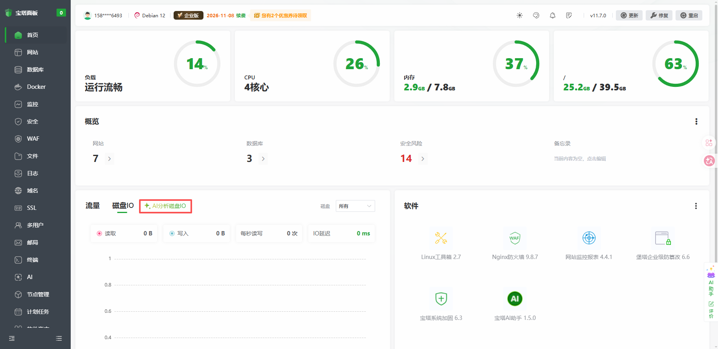Switch to the 流量 tab
718x349 pixels.
(93, 206)
